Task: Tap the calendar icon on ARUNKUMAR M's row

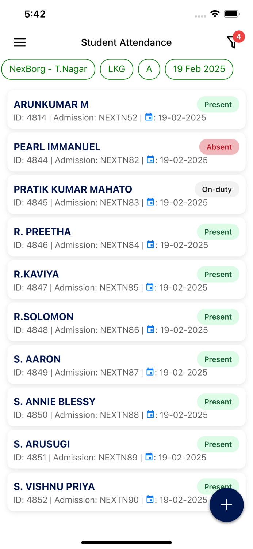Action: click(x=150, y=117)
